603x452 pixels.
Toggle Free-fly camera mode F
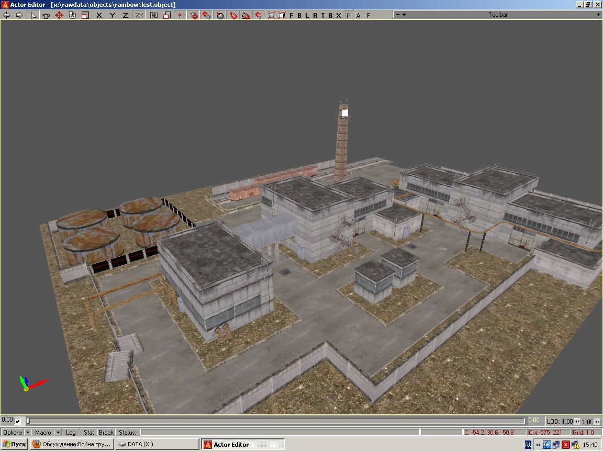click(368, 15)
